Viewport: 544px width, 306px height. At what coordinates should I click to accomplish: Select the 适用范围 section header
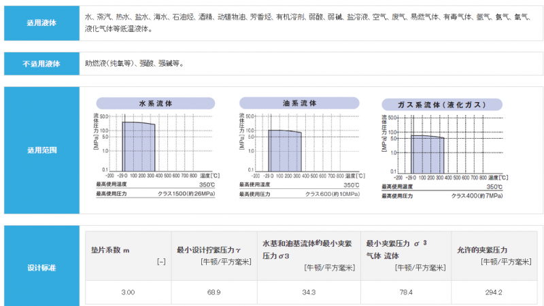click(41, 150)
